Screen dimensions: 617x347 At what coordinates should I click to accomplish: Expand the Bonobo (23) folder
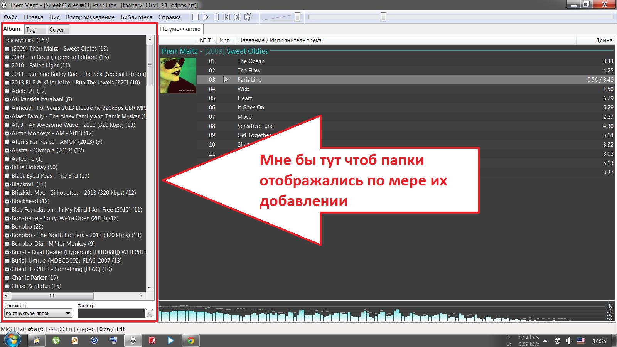tap(7, 227)
